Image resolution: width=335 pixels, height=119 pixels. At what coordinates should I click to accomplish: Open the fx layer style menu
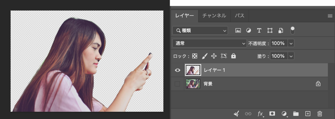tap(260, 114)
